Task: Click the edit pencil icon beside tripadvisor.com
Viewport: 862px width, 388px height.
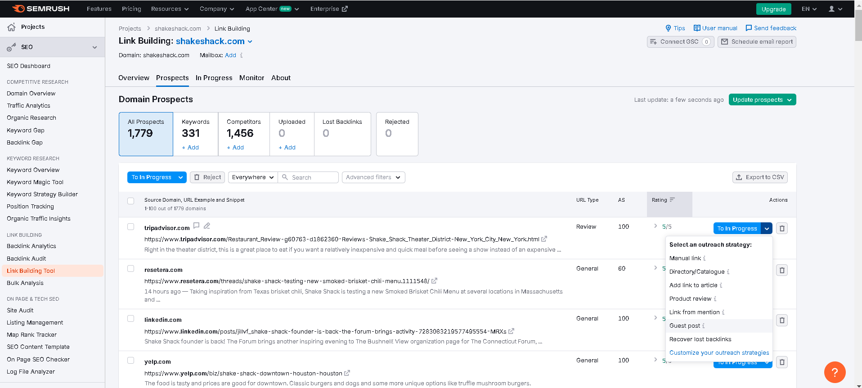Action: [207, 226]
